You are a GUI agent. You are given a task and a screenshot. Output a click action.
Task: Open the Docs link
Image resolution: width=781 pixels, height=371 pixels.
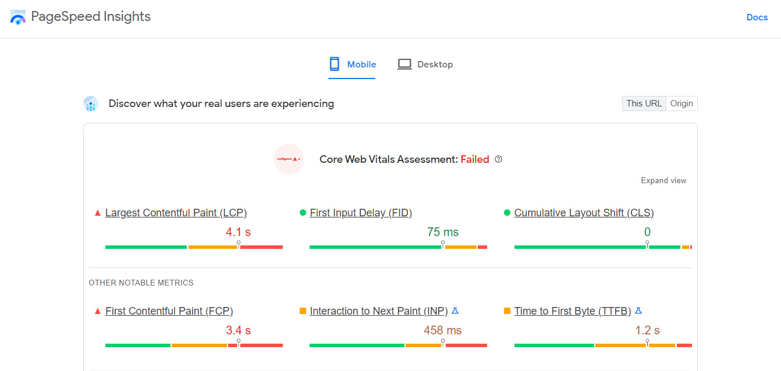[x=757, y=17]
